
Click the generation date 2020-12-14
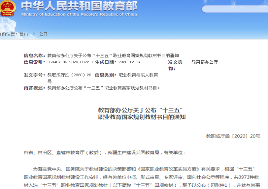[129, 62]
